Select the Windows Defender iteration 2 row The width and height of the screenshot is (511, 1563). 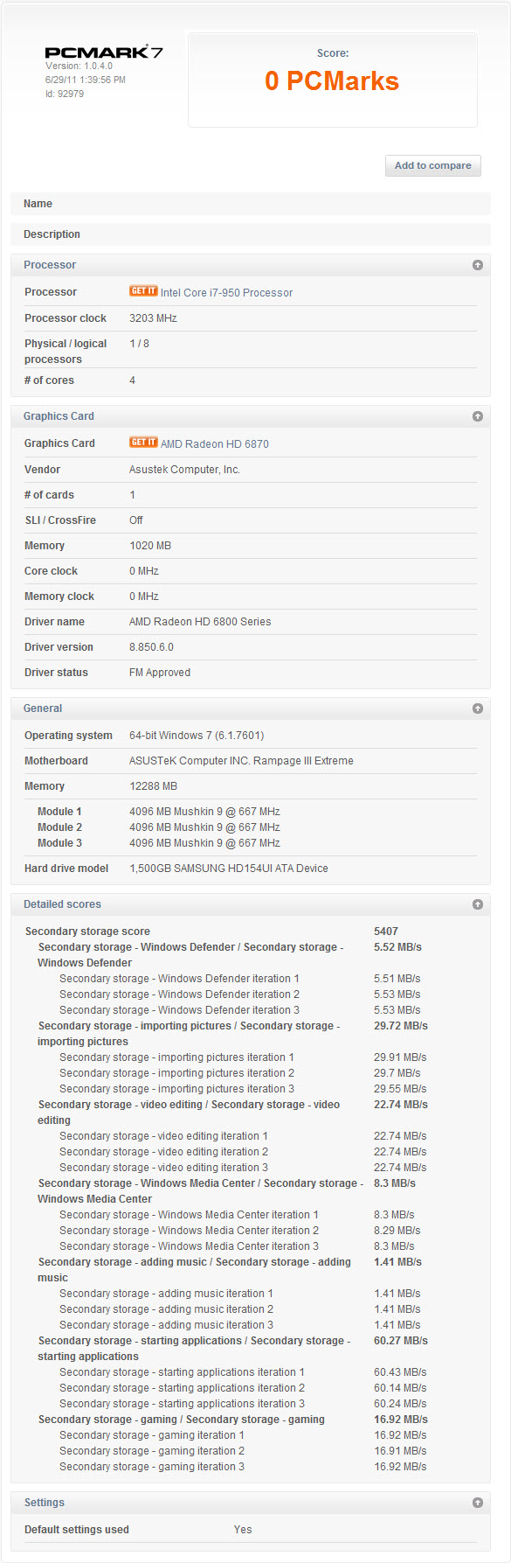tap(251, 994)
